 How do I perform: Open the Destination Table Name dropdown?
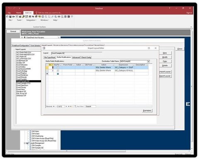148,61
